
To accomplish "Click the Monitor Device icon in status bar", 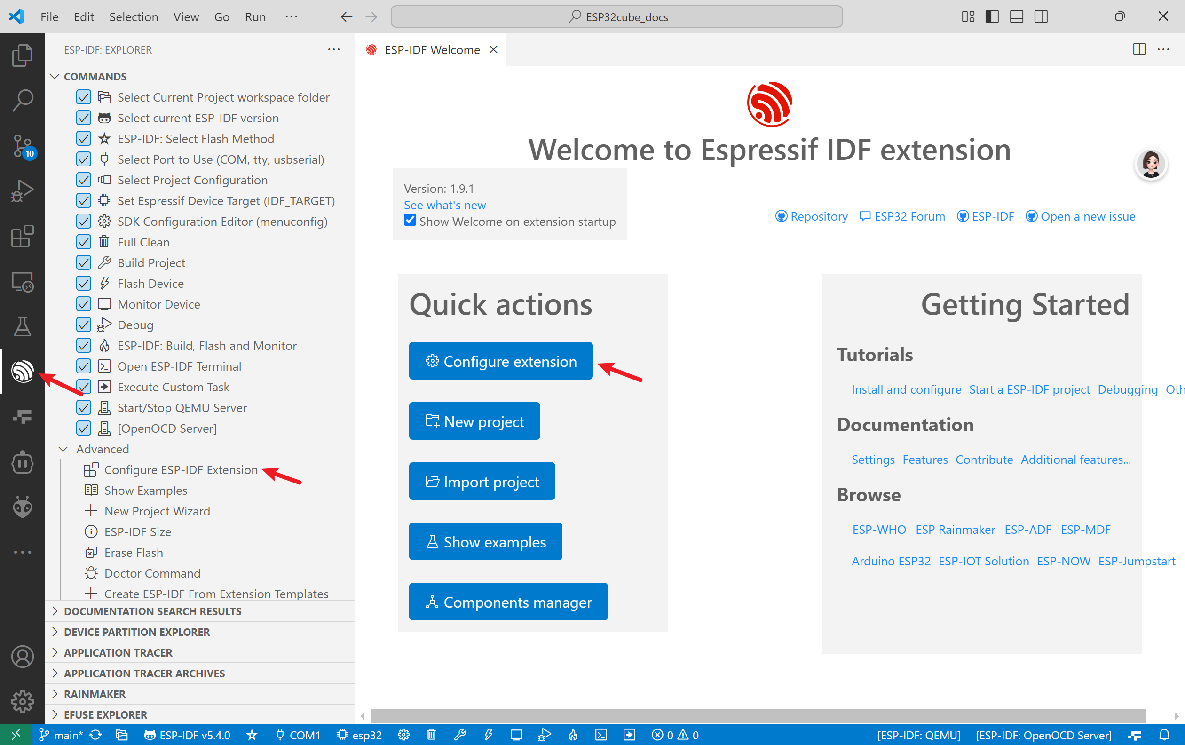I will [x=516, y=735].
